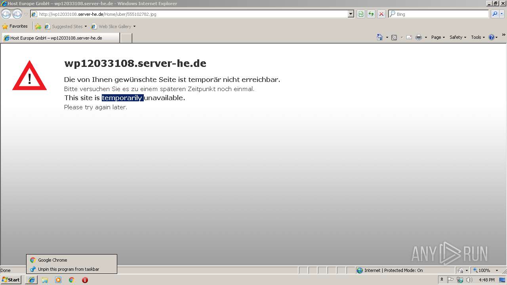507x285 pixels.
Task: Select the Host Europe GmbH tab
Action: click(x=60, y=38)
